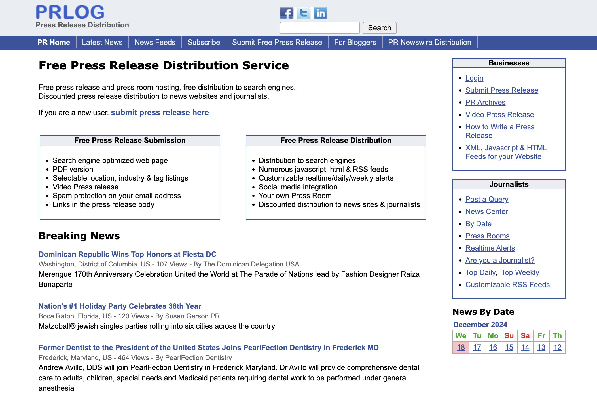Open the Twitter social icon
The width and height of the screenshot is (597, 402).
pos(303,13)
